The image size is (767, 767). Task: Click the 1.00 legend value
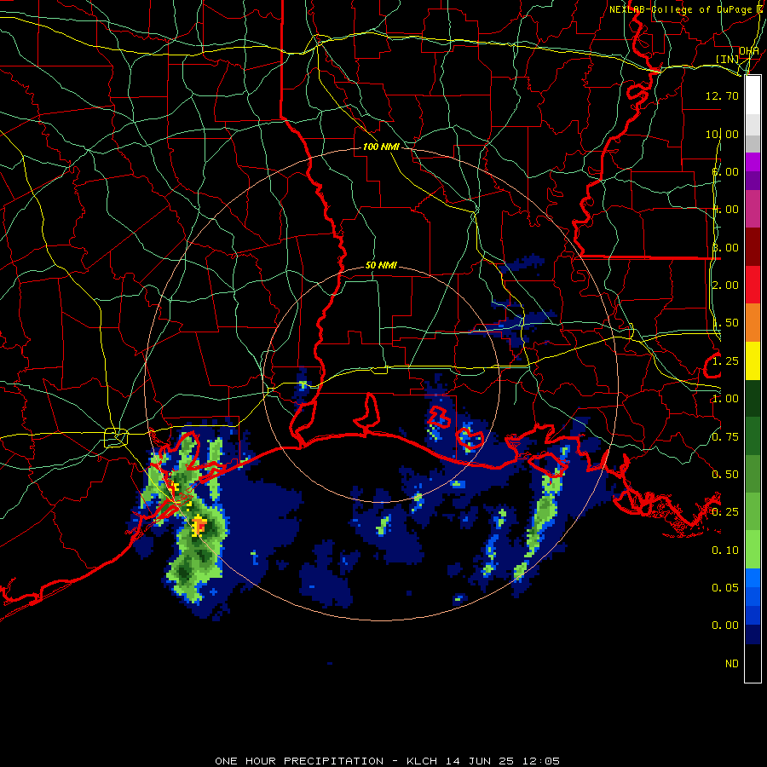(x=725, y=399)
